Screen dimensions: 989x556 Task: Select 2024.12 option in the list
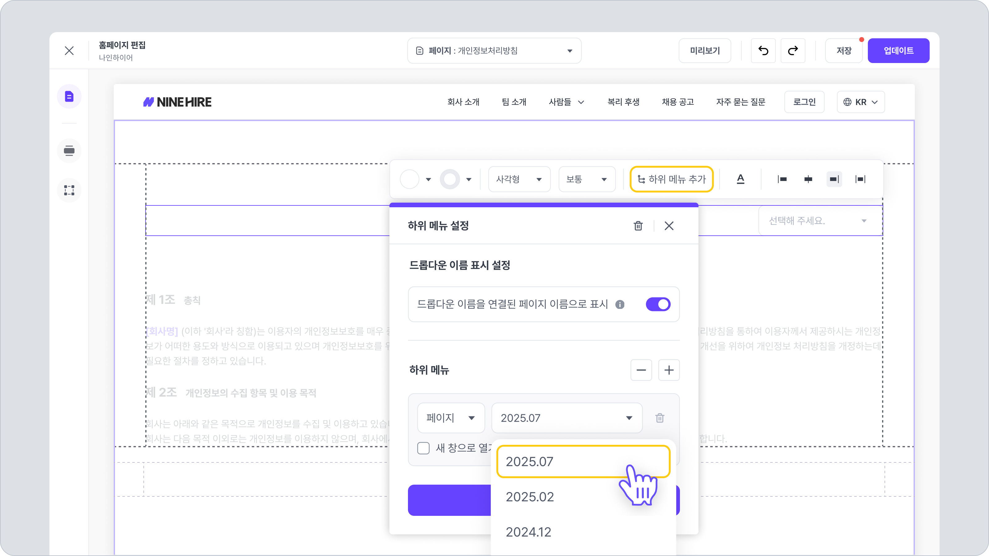click(x=528, y=532)
